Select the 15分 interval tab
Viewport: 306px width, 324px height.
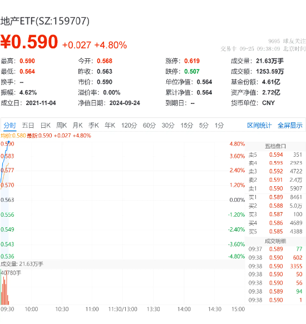coord(187,126)
